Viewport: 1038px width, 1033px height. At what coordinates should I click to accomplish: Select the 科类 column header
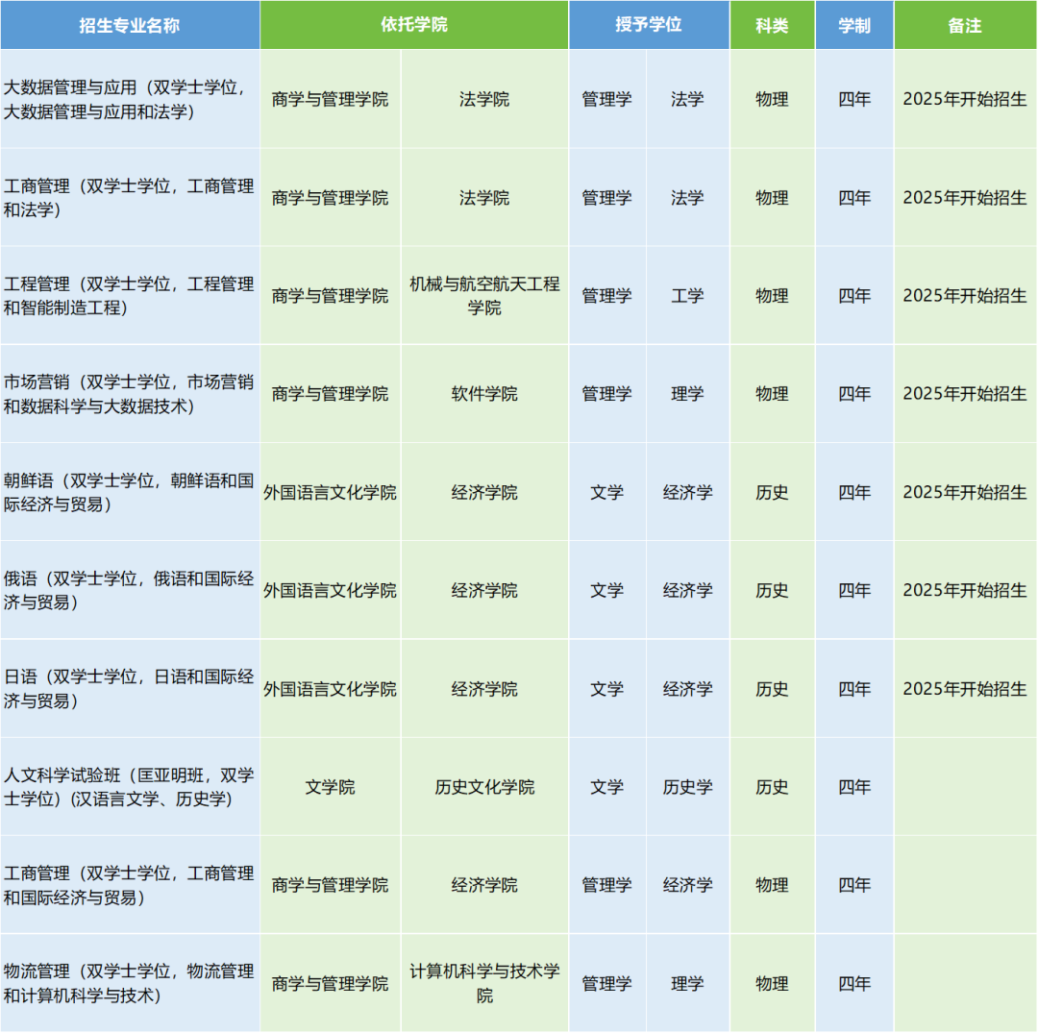pos(772,26)
